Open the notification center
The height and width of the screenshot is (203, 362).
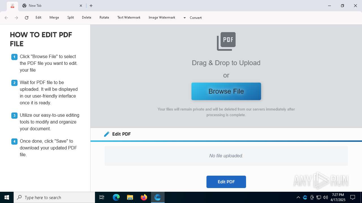click(353, 197)
